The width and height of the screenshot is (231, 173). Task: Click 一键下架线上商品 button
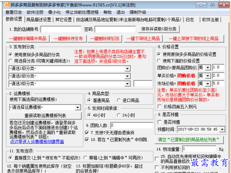143,39
